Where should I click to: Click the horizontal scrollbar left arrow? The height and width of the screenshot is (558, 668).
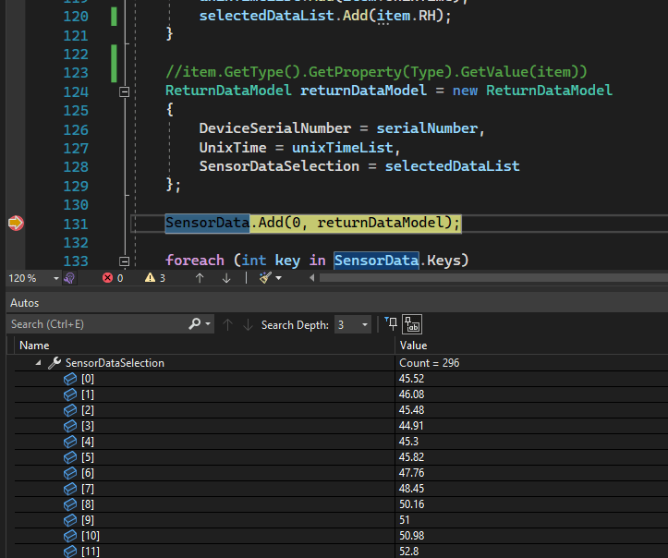(312, 278)
